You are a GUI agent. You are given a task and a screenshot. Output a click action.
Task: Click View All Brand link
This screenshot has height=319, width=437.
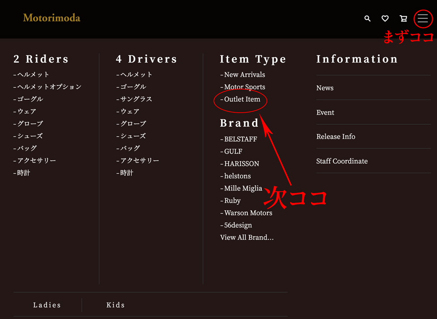point(247,238)
